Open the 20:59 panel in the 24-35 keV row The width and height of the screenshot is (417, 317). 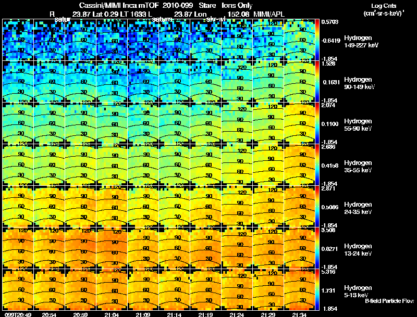pyautogui.click(x=80, y=206)
